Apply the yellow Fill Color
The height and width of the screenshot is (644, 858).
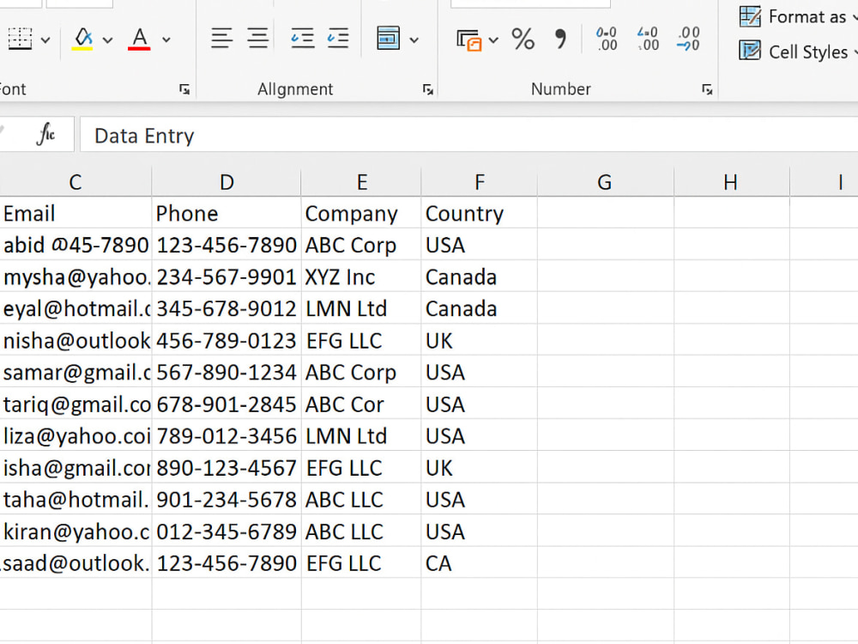(82, 39)
